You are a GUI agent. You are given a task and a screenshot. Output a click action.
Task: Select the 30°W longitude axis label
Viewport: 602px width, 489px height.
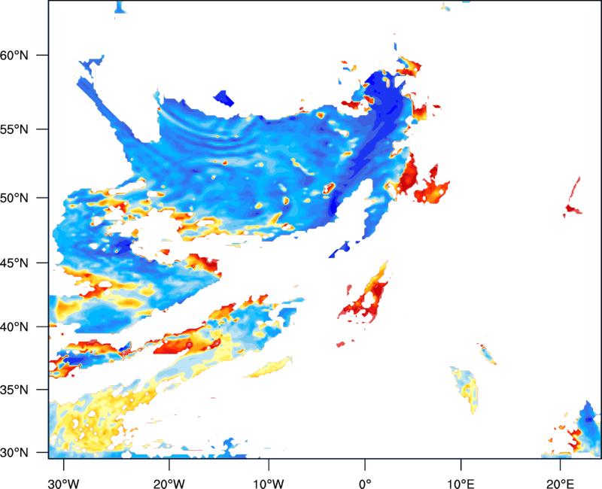tap(63, 484)
